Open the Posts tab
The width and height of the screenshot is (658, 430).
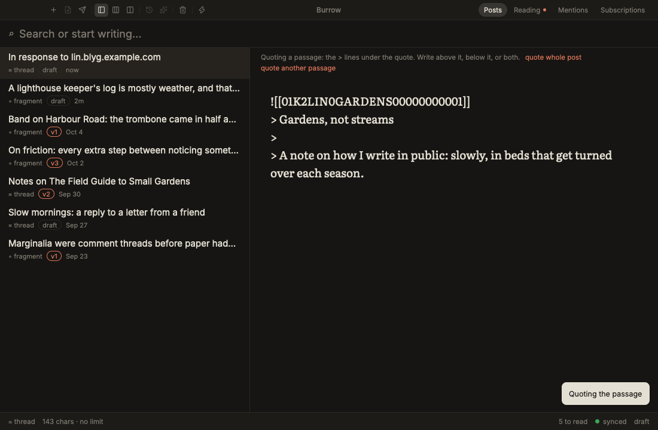(x=493, y=10)
